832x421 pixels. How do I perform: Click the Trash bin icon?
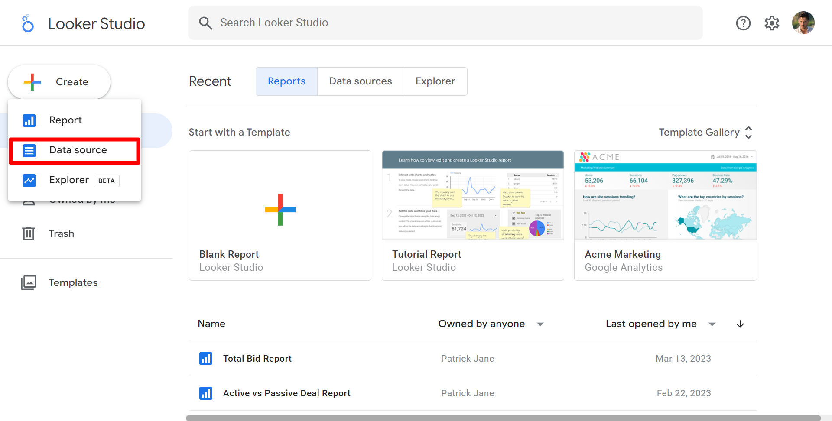tap(29, 233)
